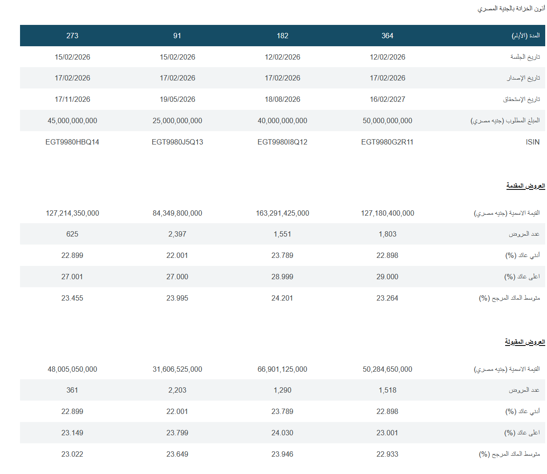Click the accepted nominal value 66,901,125,000

282,370
